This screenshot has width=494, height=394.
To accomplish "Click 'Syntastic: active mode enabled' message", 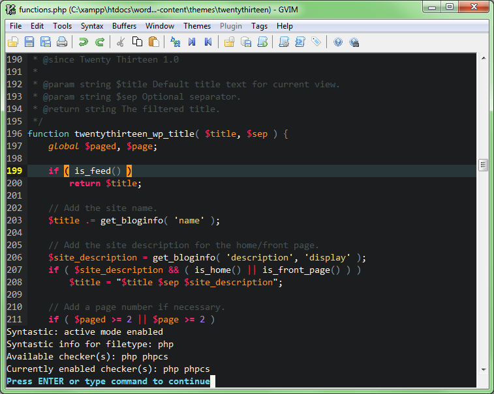I will 85,331.
